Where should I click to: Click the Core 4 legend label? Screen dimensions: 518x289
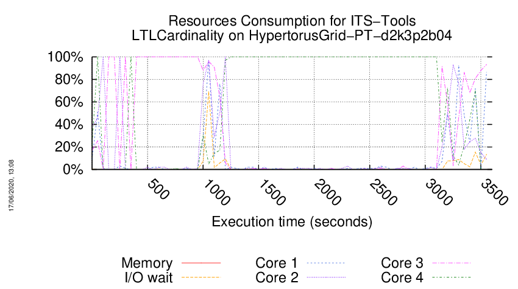(x=402, y=277)
